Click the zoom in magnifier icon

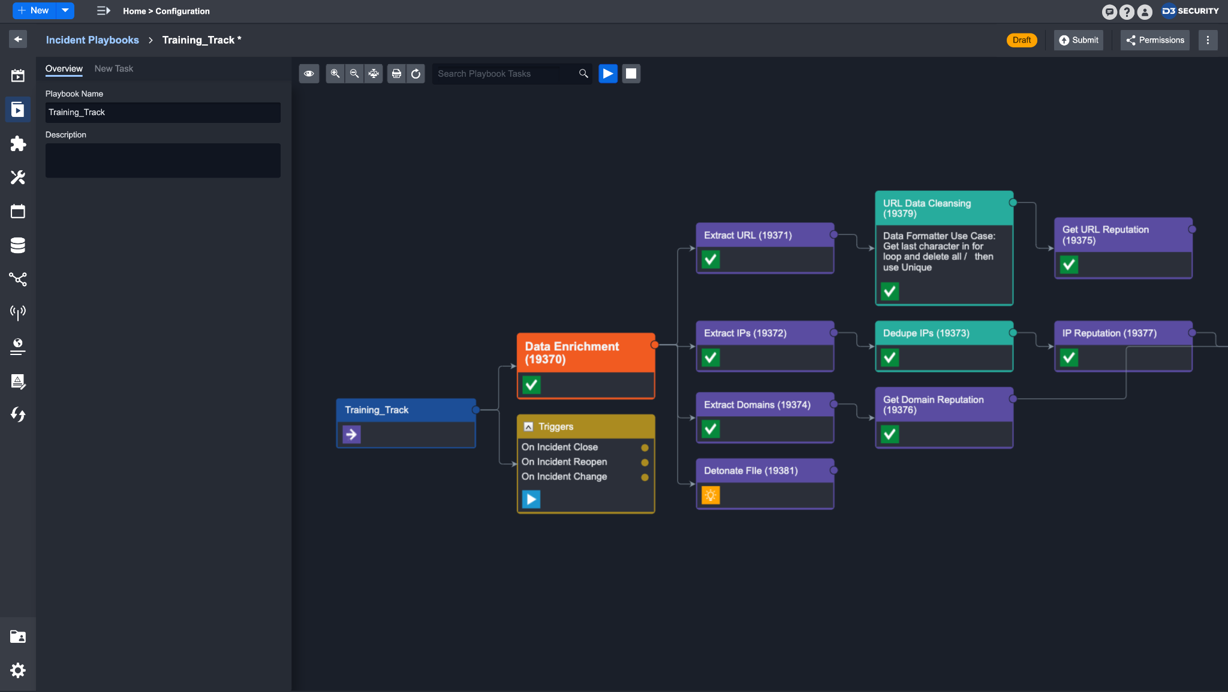335,74
